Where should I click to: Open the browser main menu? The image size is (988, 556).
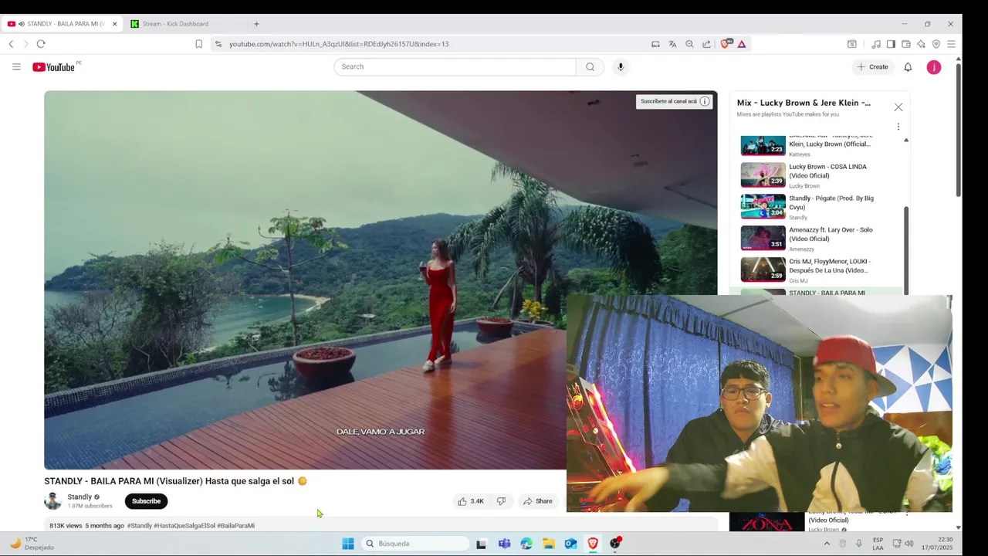point(952,44)
